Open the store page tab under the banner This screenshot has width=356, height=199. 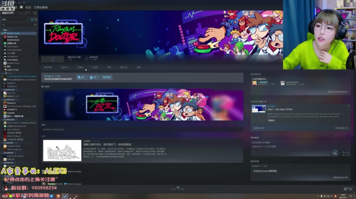tap(47, 67)
